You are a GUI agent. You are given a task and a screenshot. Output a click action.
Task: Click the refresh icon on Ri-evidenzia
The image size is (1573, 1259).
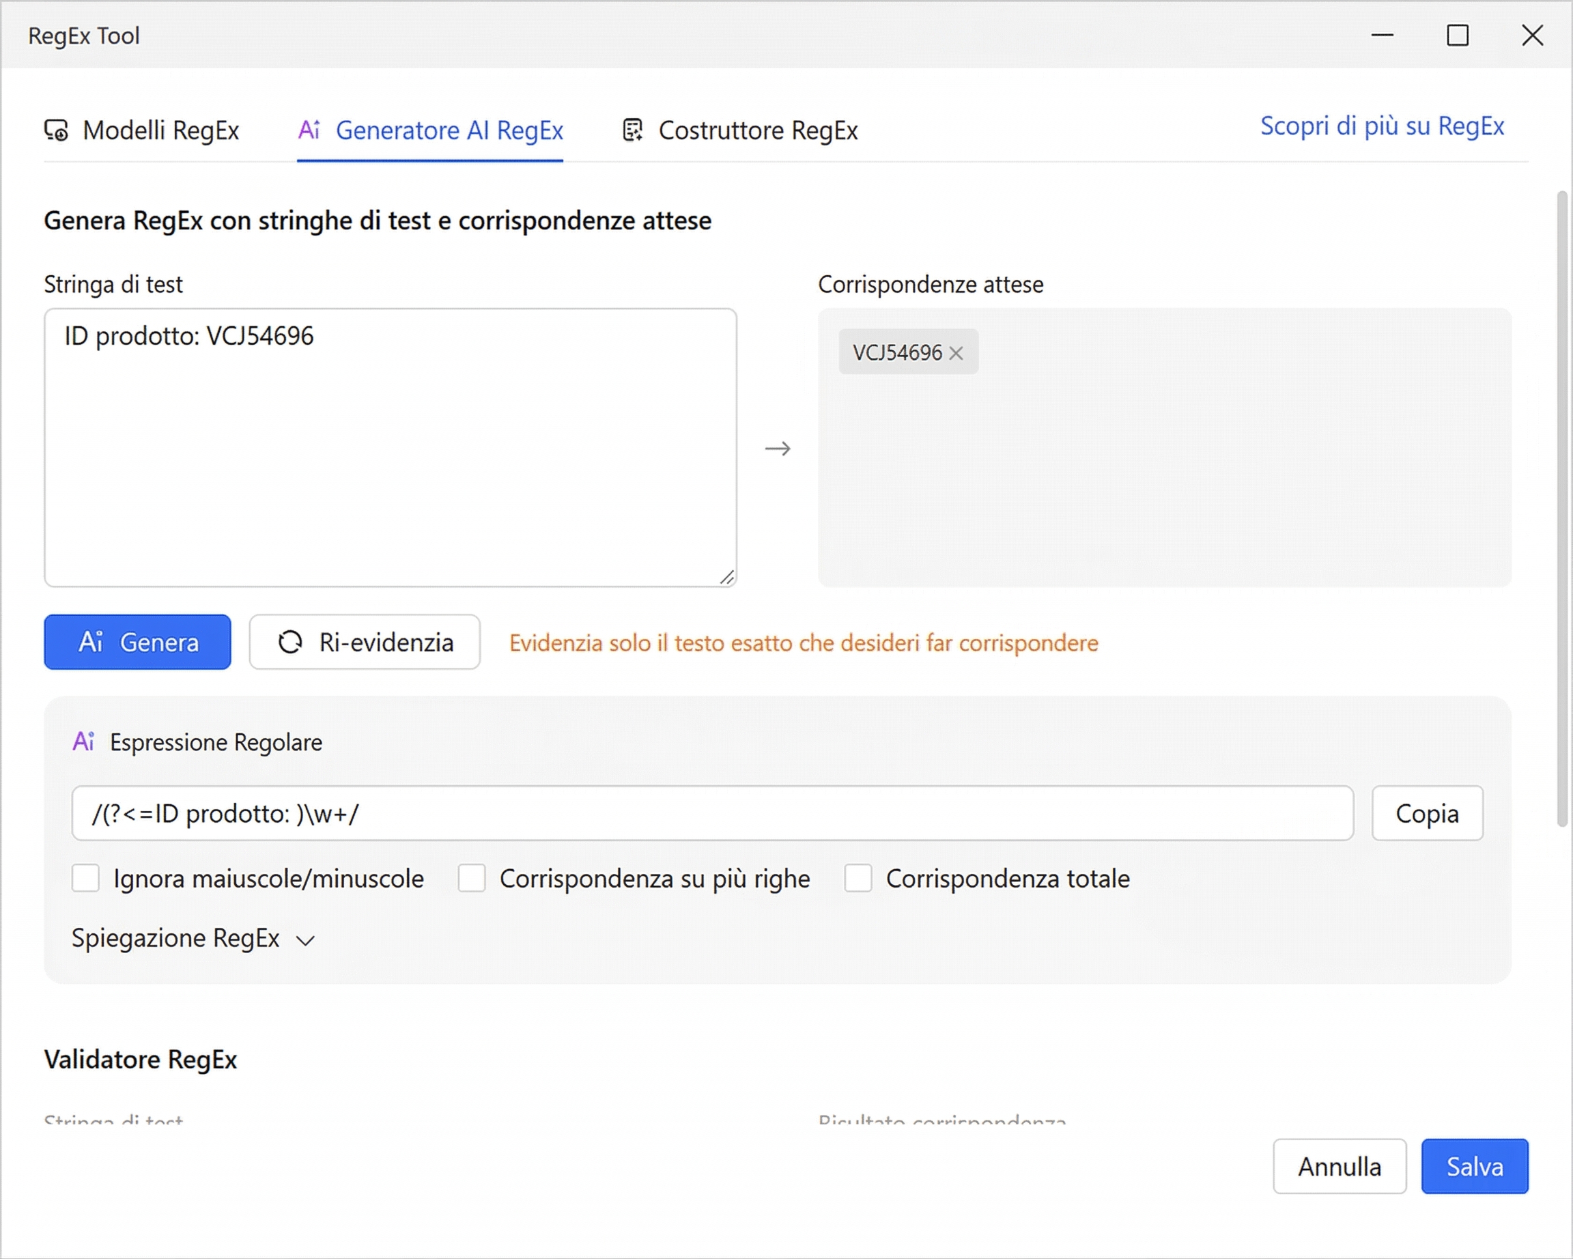click(x=291, y=642)
